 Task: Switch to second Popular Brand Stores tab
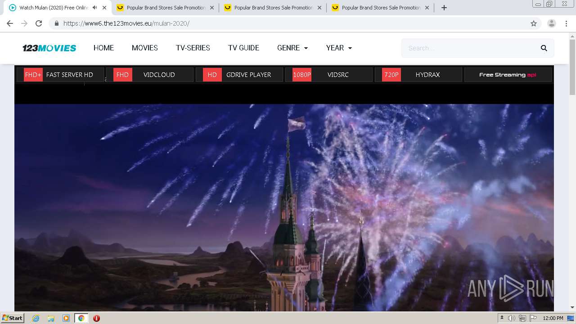[273, 8]
